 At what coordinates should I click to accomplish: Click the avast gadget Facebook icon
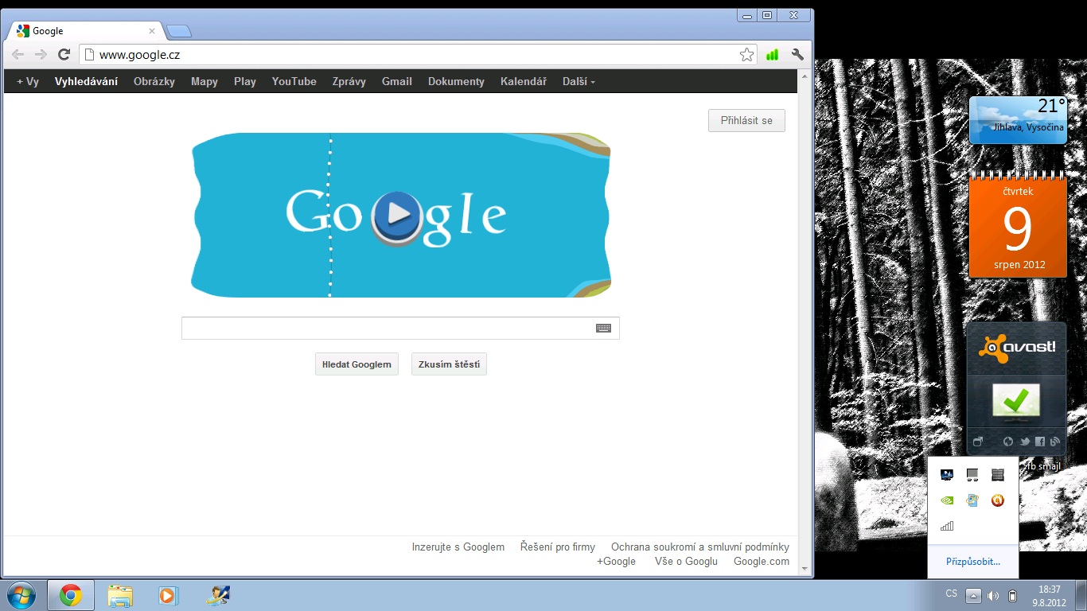[x=1040, y=442]
